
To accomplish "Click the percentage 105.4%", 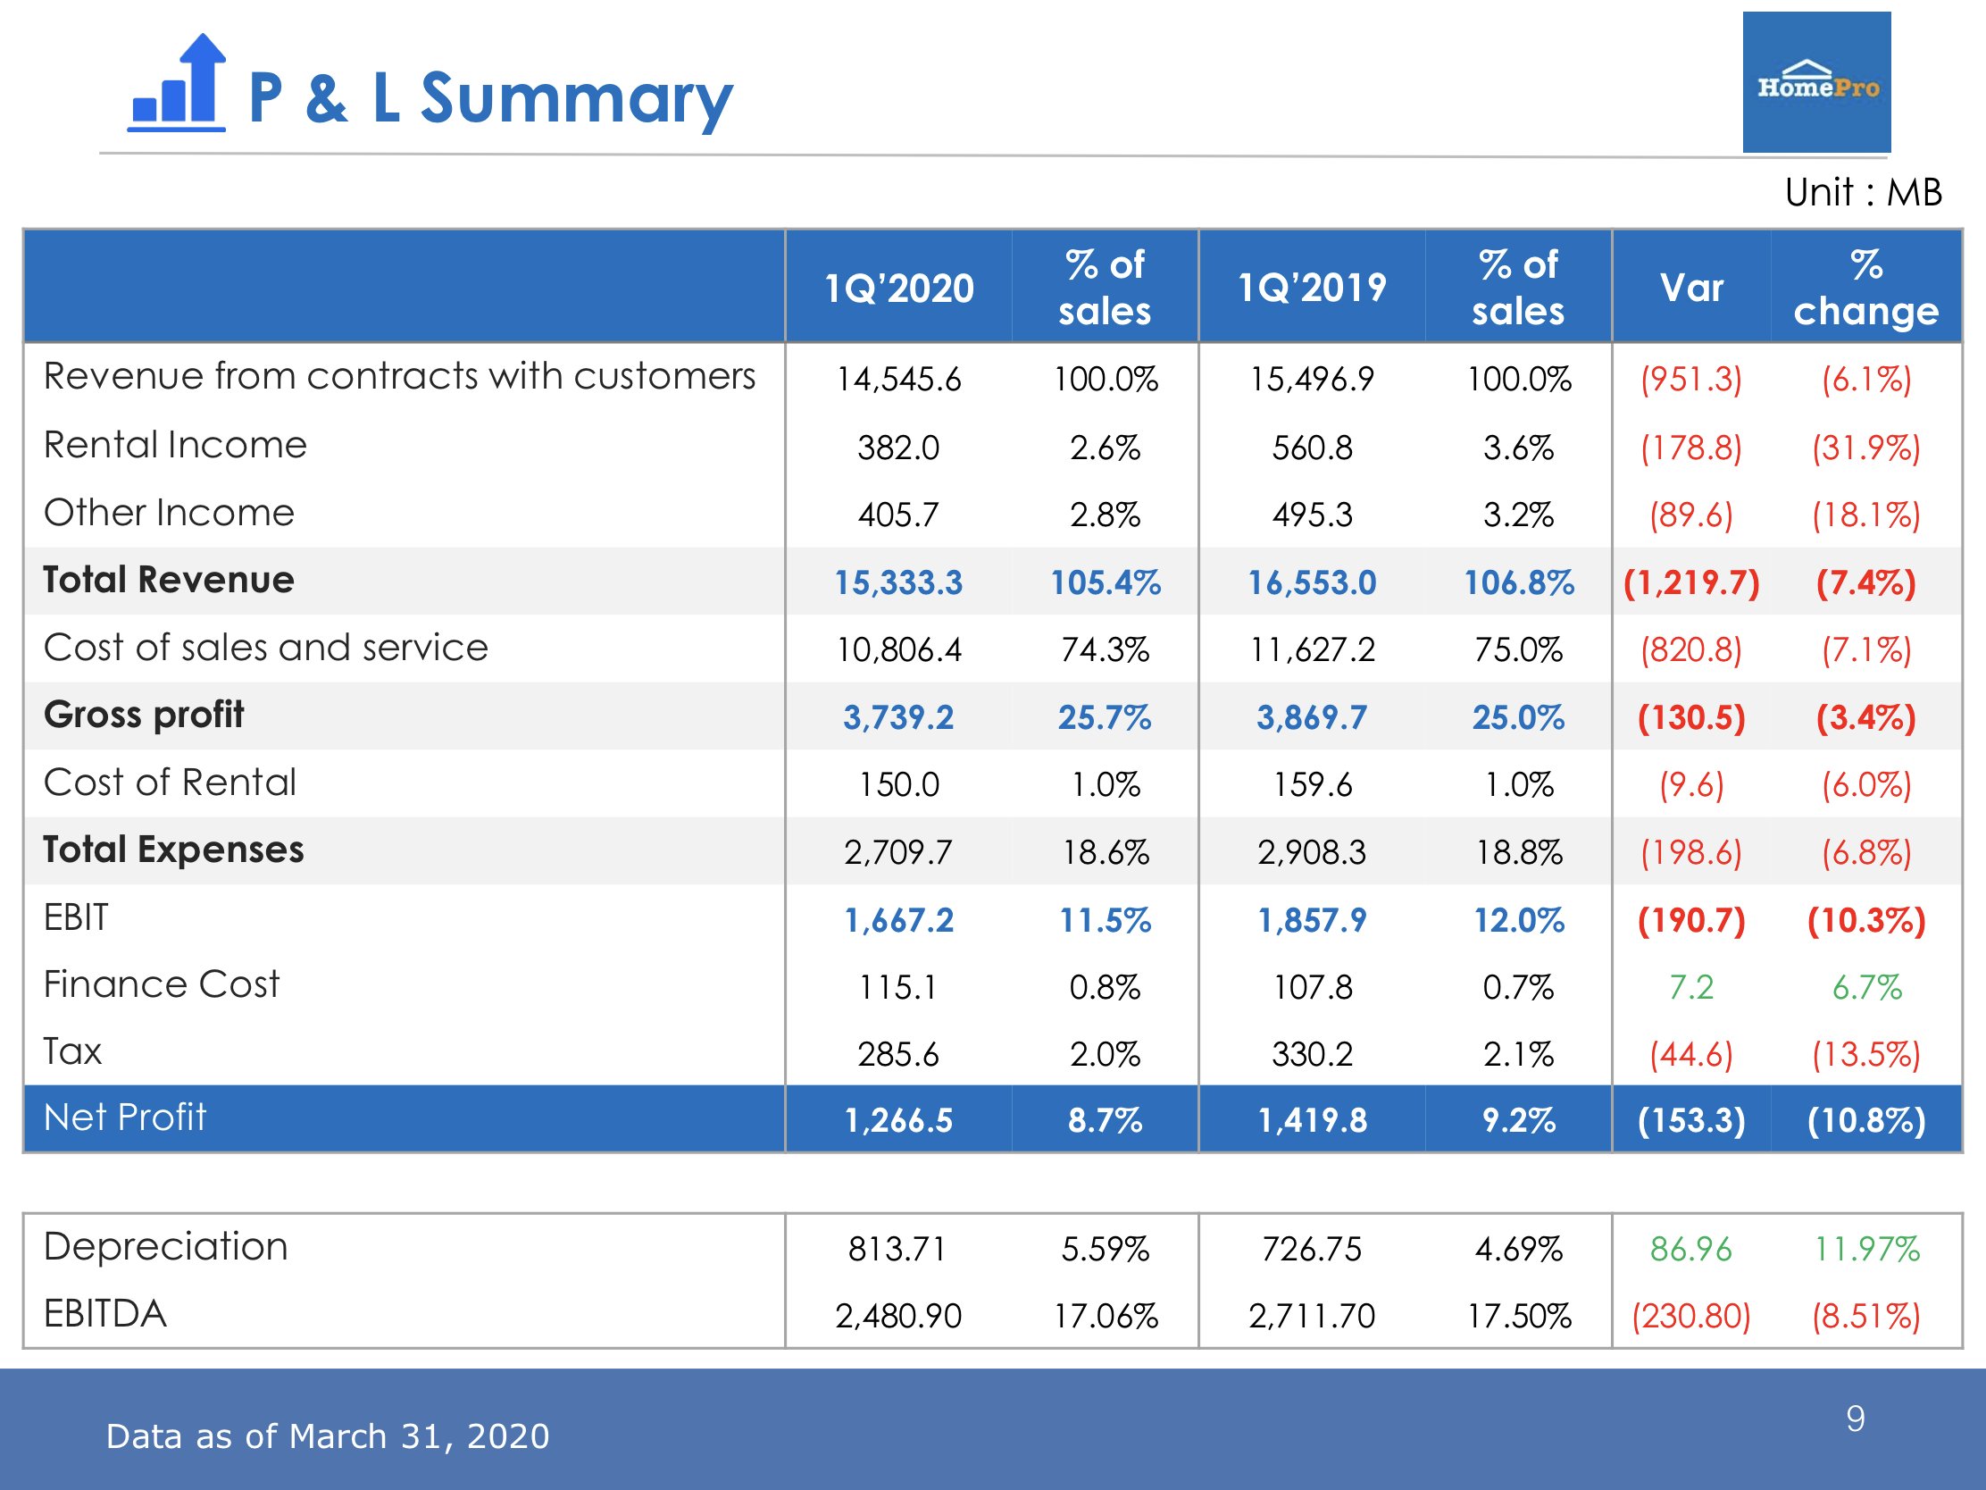I will [x=1106, y=583].
